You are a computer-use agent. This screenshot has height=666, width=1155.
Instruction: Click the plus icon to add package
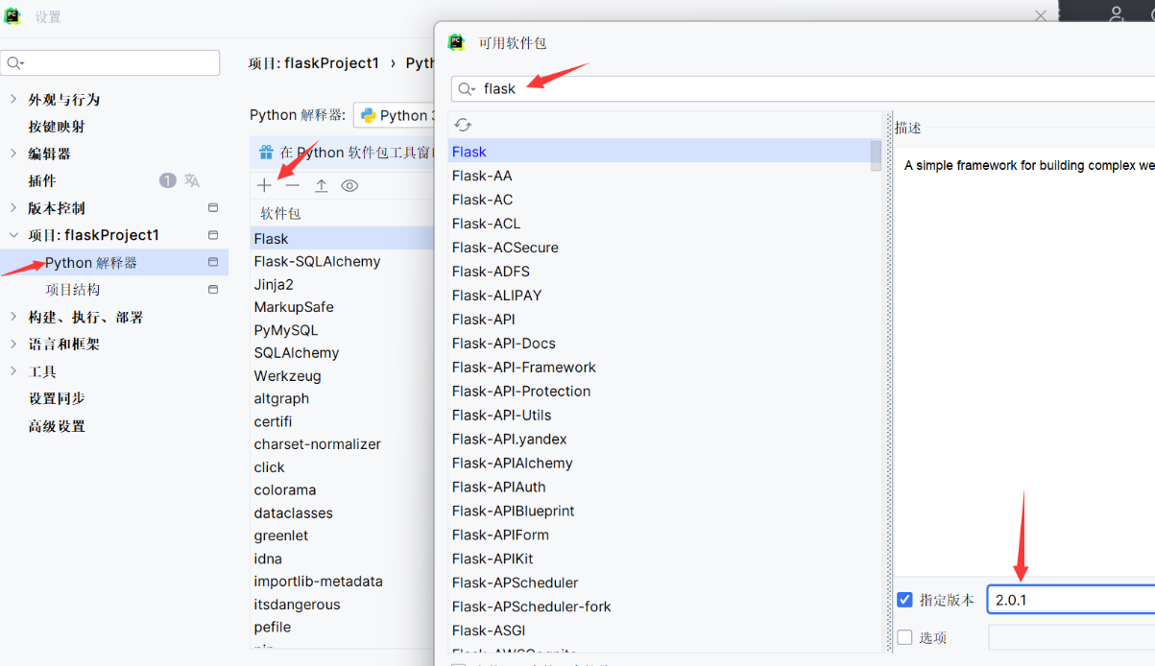[x=264, y=185]
